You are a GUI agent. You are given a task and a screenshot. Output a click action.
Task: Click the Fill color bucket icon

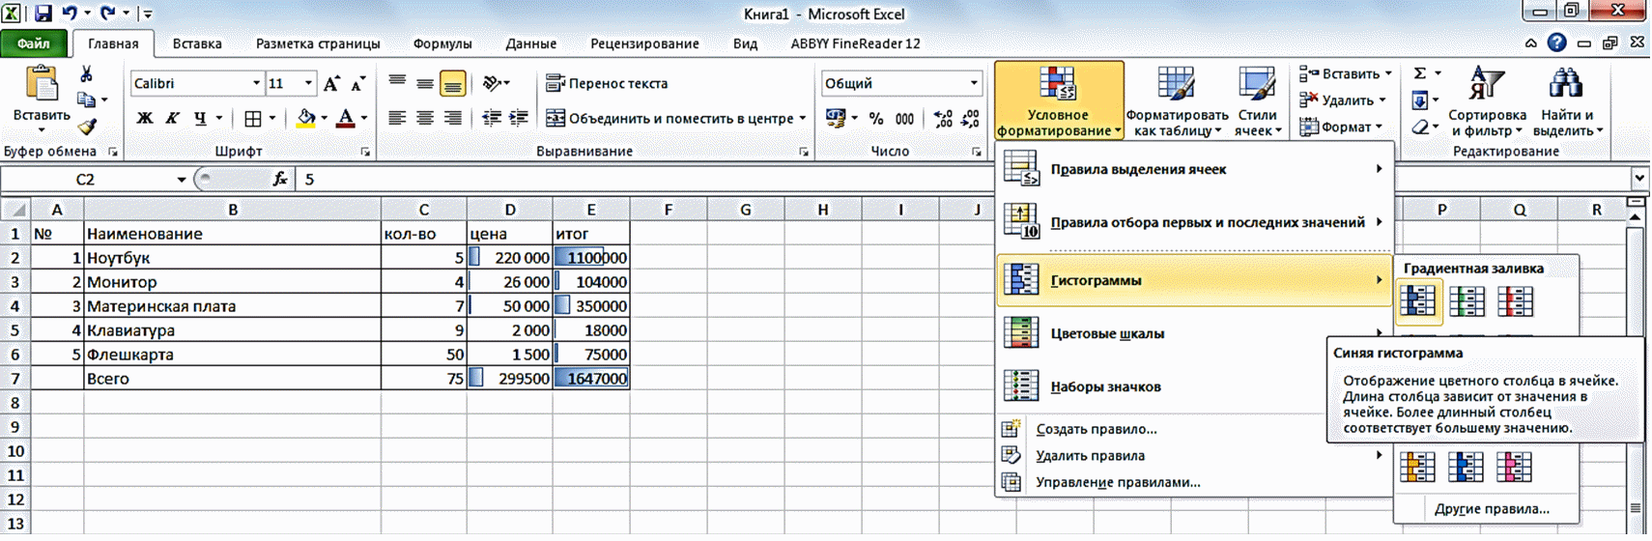(305, 119)
